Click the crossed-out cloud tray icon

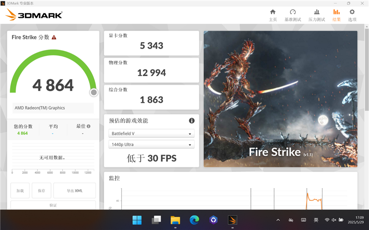coord(291,220)
